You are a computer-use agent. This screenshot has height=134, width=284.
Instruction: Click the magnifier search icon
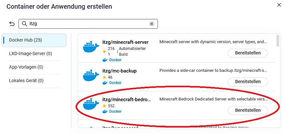[24, 24]
